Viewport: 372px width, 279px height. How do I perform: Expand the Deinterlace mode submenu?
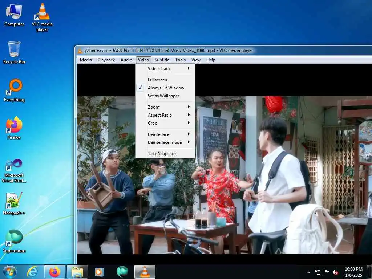point(165,142)
